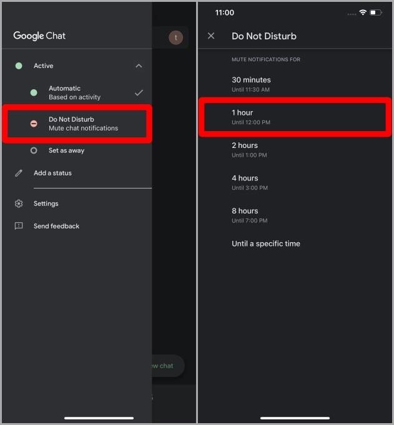This screenshot has width=394, height=425.
Task: Tap the 11:00 clock in status bar
Action: point(225,12)
